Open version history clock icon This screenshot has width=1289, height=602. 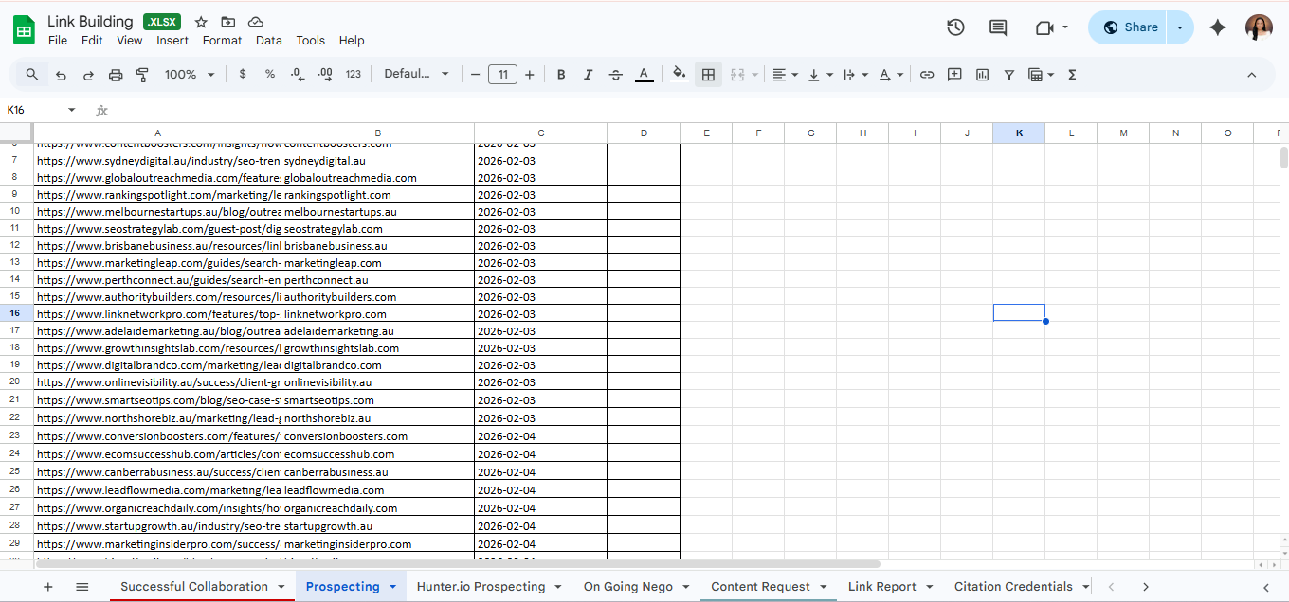[955, 27]
